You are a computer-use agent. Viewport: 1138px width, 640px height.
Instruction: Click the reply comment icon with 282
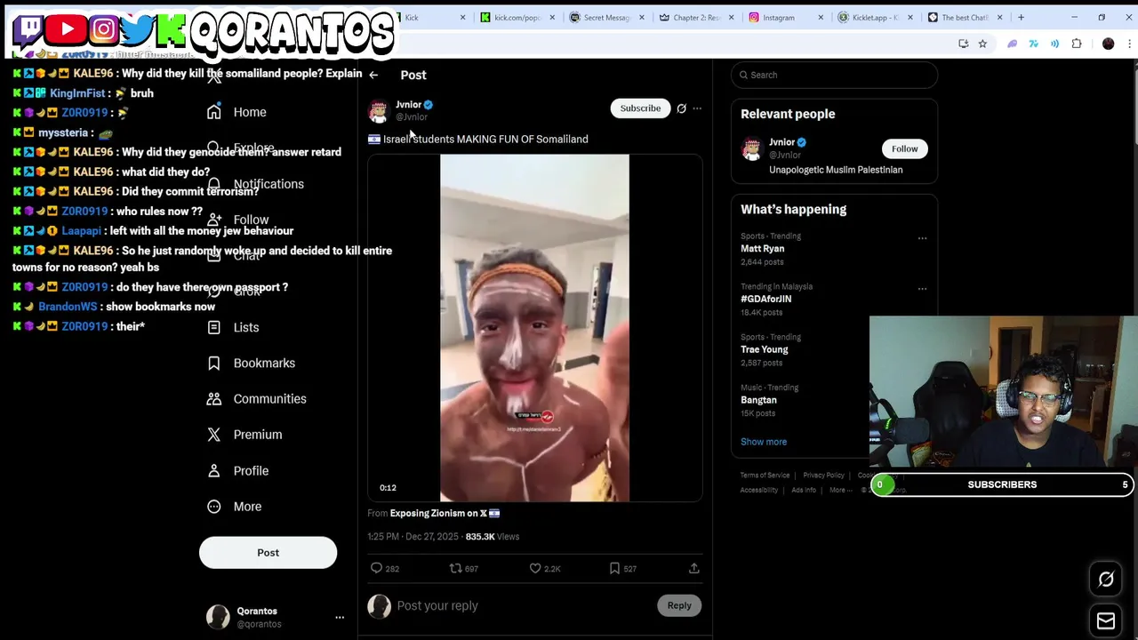pos(384,568)
